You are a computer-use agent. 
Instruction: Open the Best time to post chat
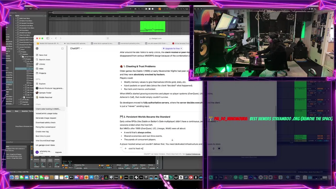[43, 136]
